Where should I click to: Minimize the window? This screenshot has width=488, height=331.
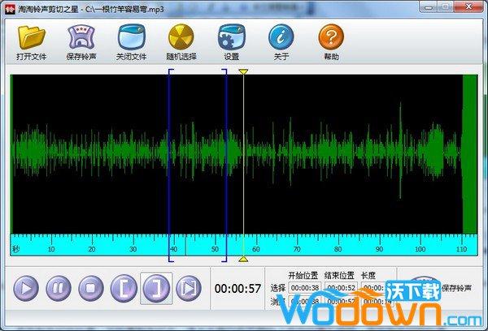coord(429,6)
